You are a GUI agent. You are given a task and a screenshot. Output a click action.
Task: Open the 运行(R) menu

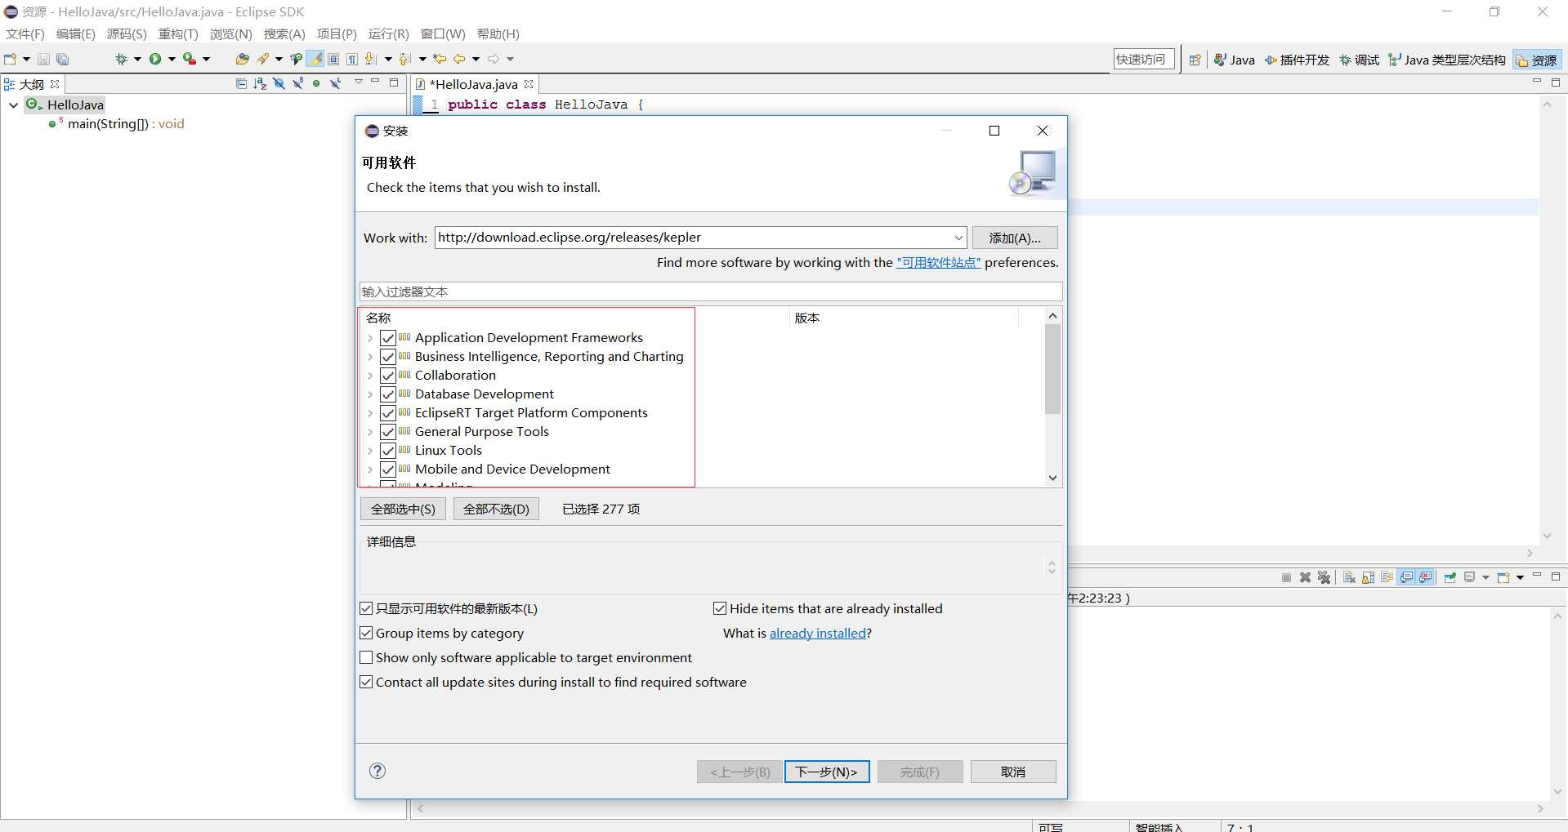pos(388,33)
